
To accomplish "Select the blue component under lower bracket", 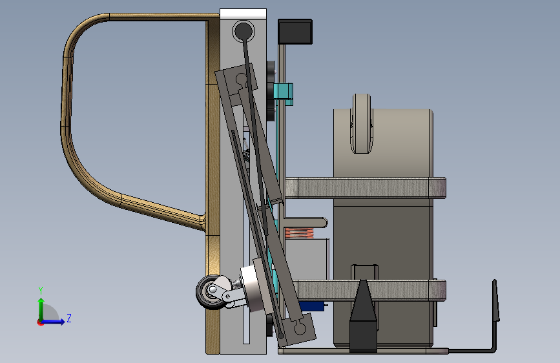I will (x=312, y=306).
